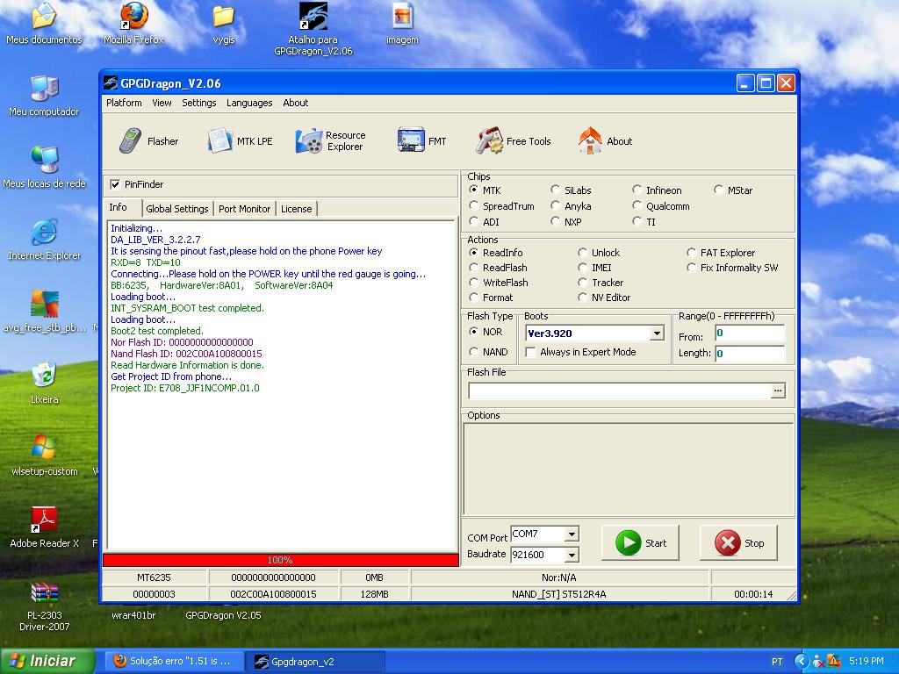Open Meu computador desktop icon
This screenshot has width=899, height=674.
44,97
